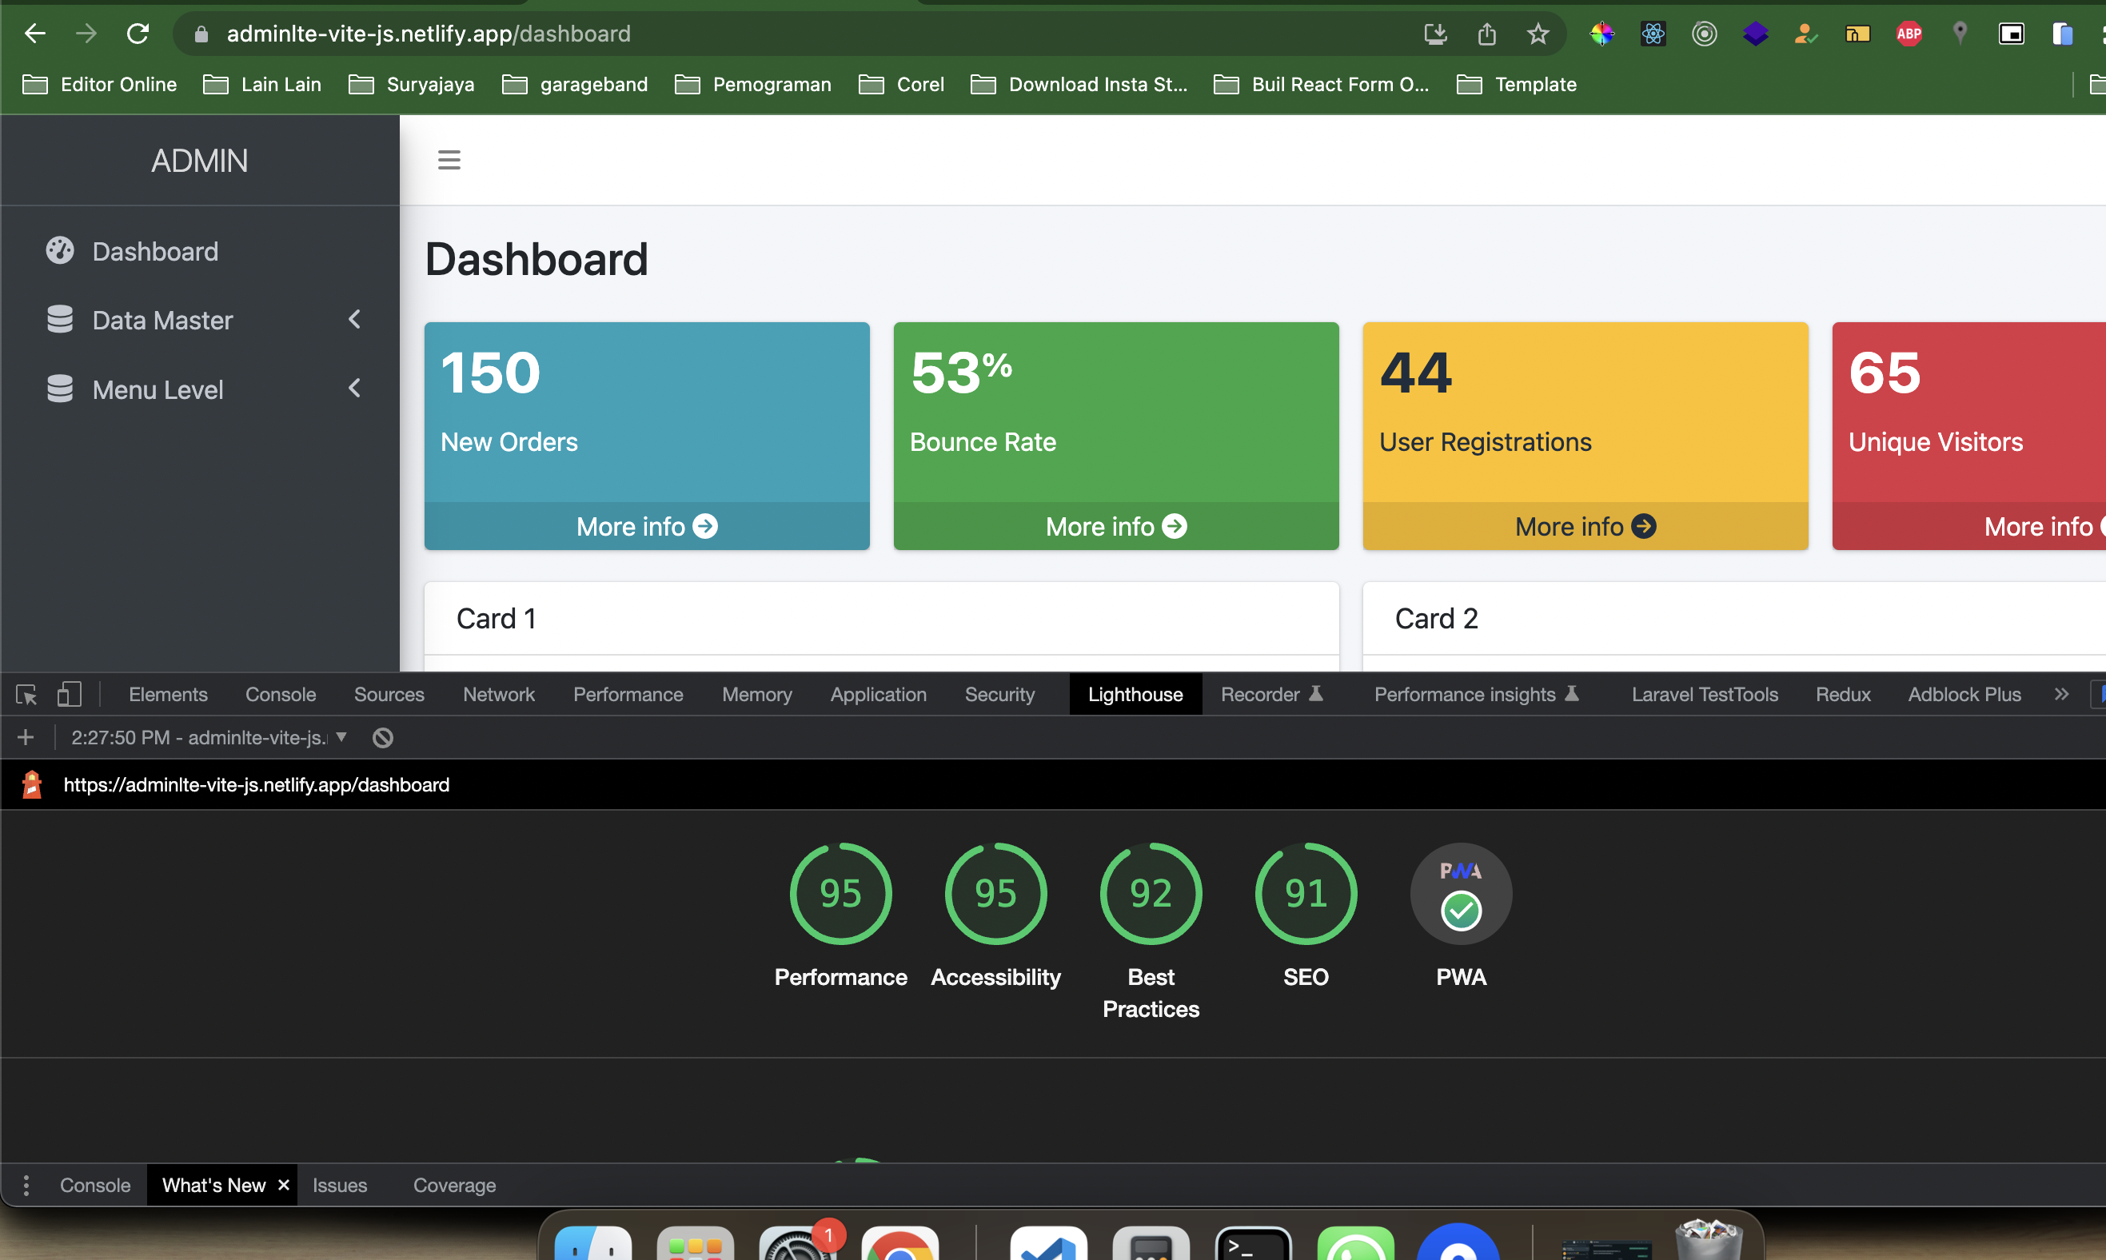Click the hamburger sidebar toggle icon
Screen dimensions: 2106x1260
click(449, 160)
